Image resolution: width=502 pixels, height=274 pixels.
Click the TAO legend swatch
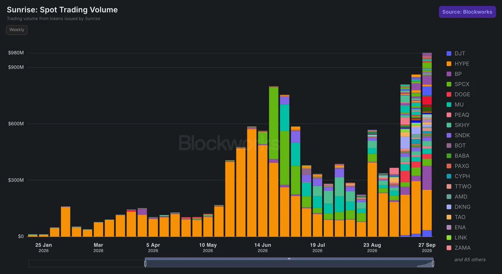tap(449, 218)
